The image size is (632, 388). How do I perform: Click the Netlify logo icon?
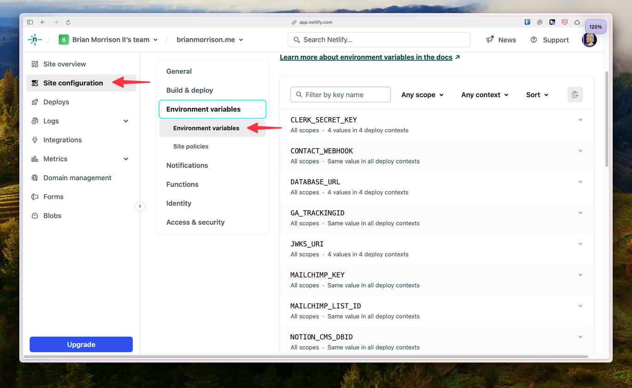coord(35,40)
